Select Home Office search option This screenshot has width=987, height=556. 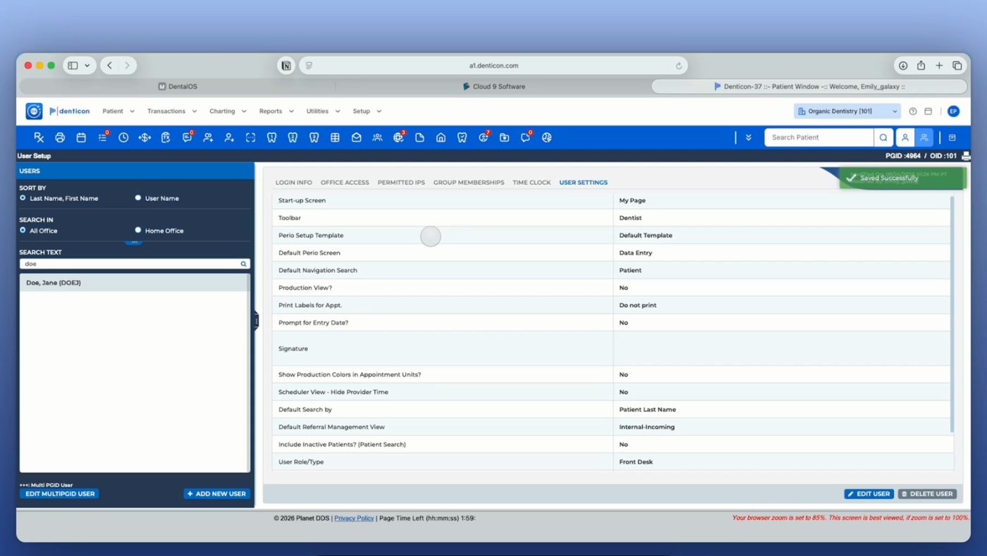tap(138, 231)
